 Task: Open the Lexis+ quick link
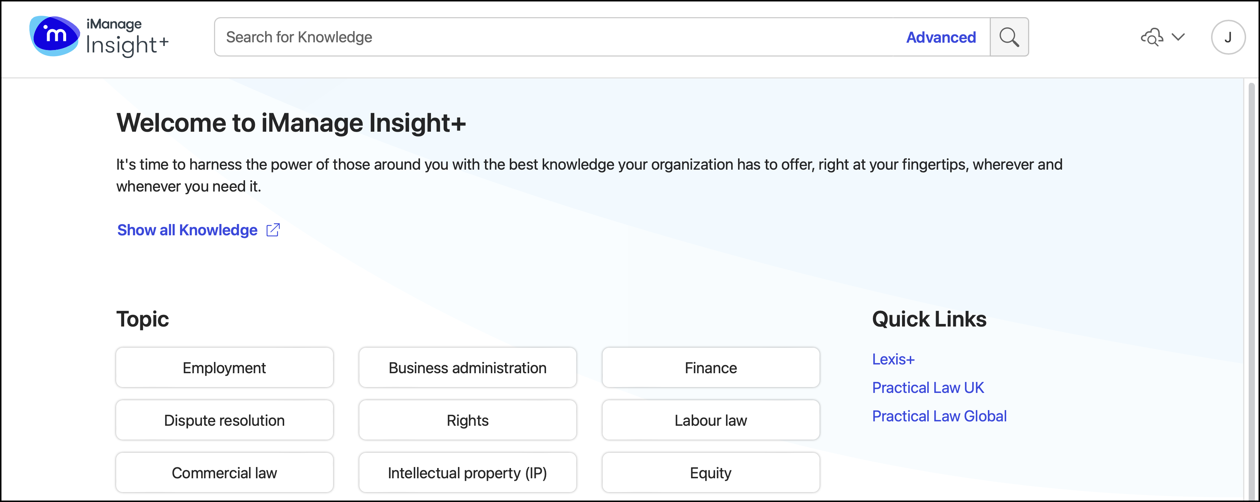[x=893, y=359]
